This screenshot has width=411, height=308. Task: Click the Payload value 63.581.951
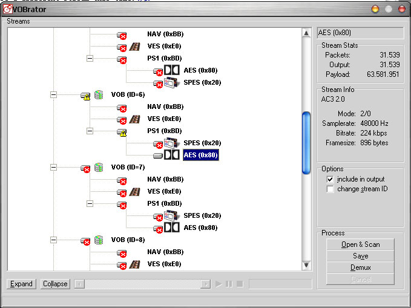[x=383, y=74]
